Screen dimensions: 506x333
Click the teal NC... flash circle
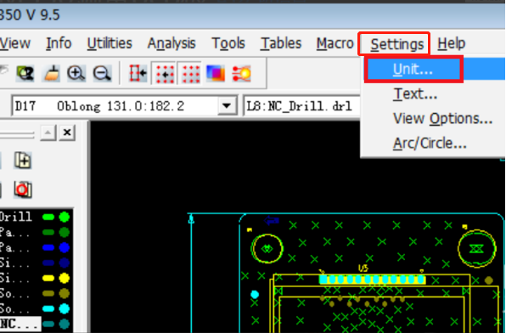pyautogui.click(x=65, y=324)
